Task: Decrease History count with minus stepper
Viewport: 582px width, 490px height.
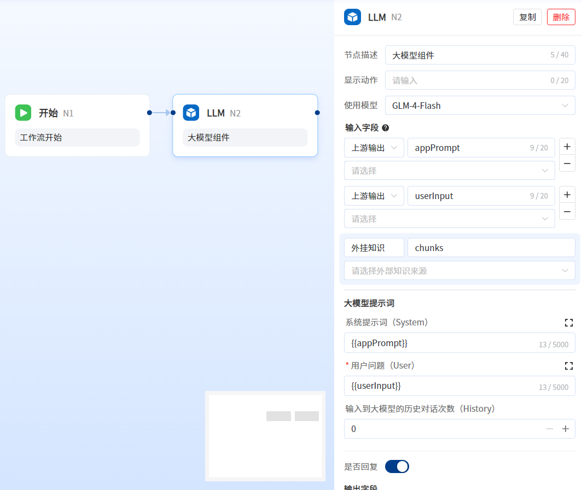Action: tap(550, 429)
